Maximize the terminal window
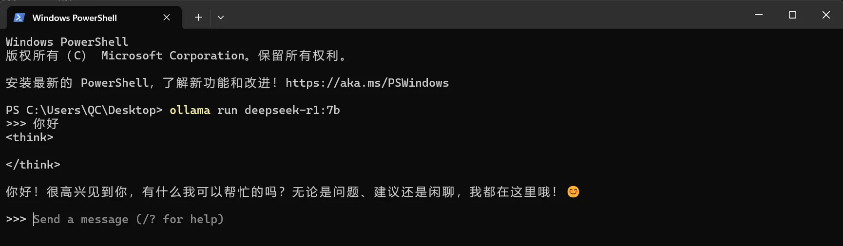This screenshot has width=843, height=246. 792,15
